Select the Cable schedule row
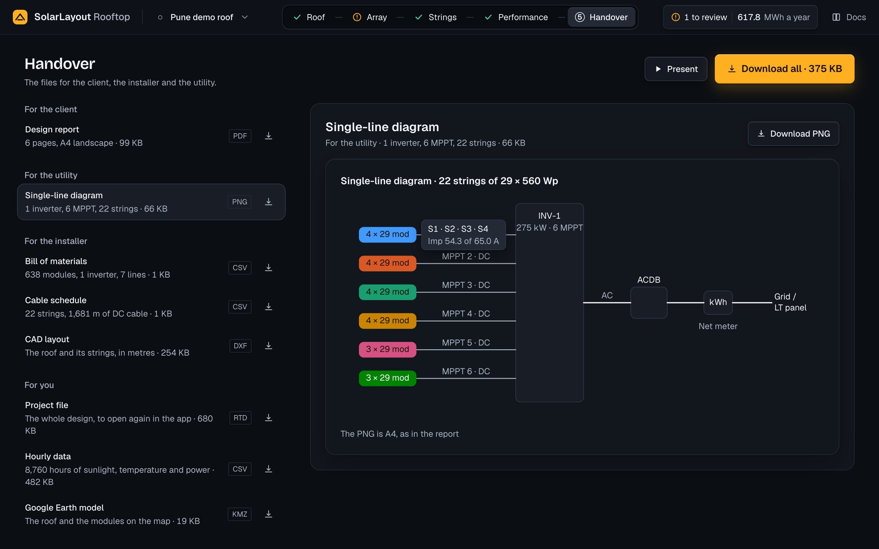This screenshot has height=549, width=879. (151, 307)
